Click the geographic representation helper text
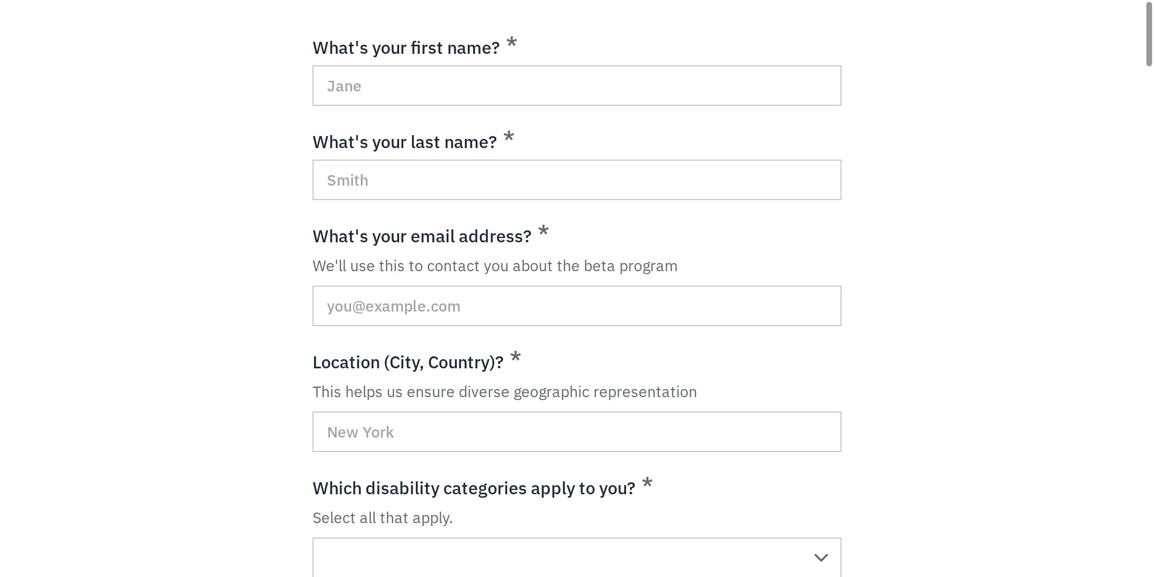This screenshot has width=1154, height=577. 504,391
